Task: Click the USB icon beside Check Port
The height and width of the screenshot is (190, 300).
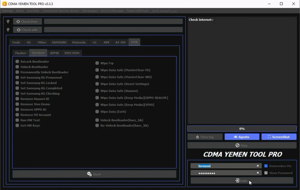Action: tap(8, 21)
